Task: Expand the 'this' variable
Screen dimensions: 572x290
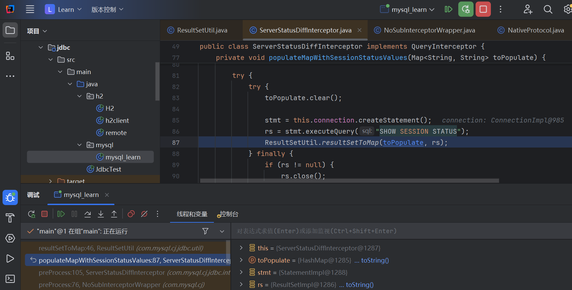Action: [x=241, y=248]
